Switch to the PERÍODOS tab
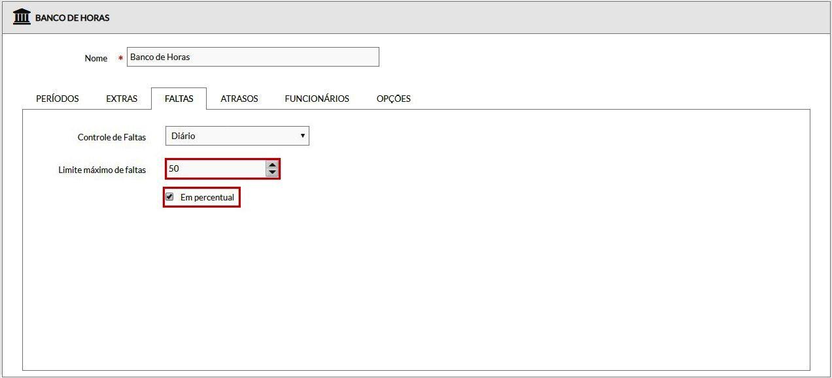Image resolution: width=832 pixels, height=378 pixels. coord(58,99)
